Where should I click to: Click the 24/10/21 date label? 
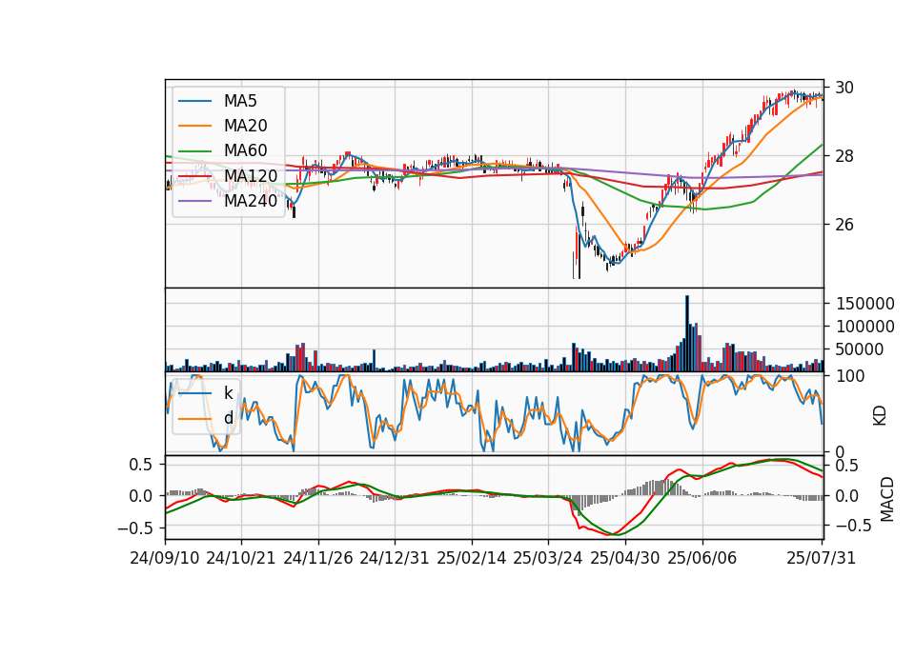241,558
